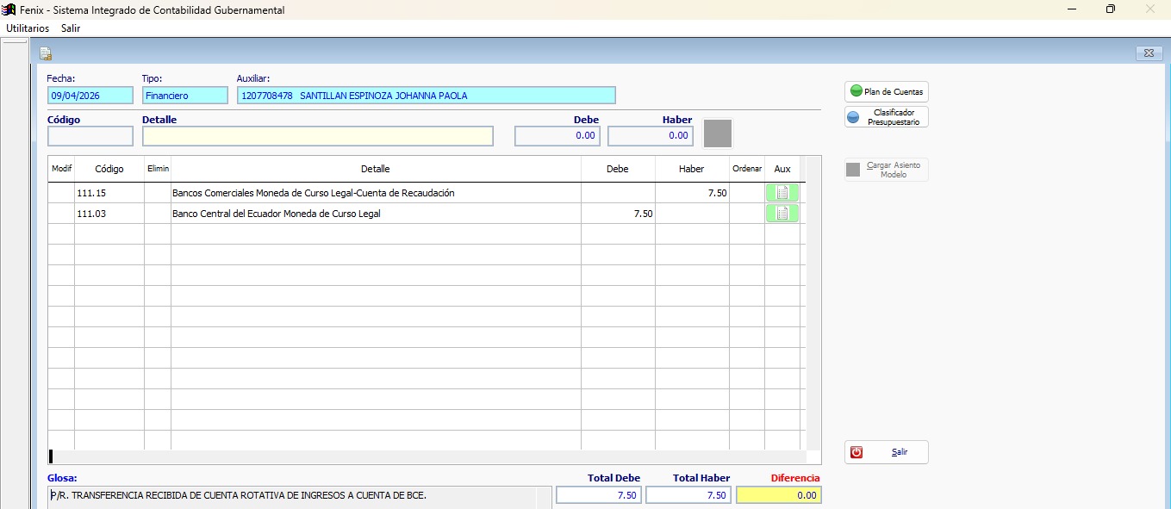Click the notepad icon in the window header
The height and width of the screenshot is (509, 1171).
[46, 53]
